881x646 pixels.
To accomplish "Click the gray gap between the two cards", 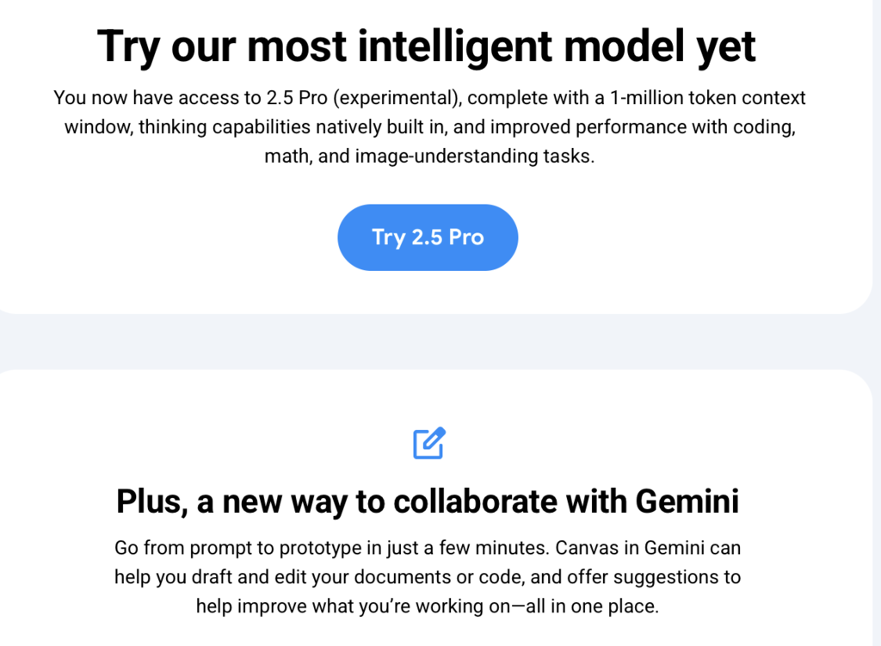I will [x=427, y=341].
